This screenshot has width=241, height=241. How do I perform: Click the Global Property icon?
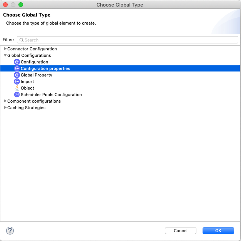pyautogui.click(x=17, y=75)
